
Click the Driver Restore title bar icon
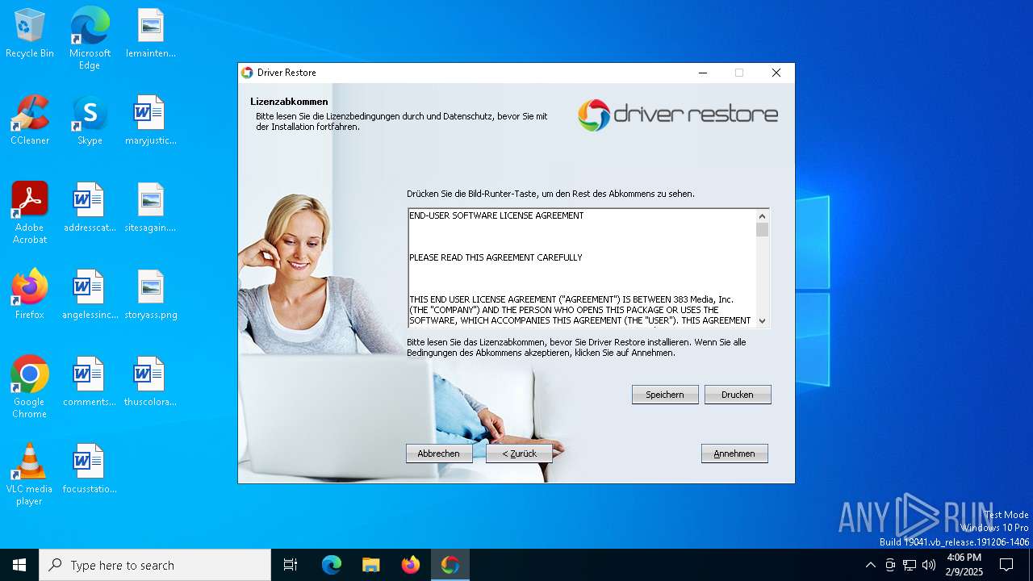tap(247, 73)
